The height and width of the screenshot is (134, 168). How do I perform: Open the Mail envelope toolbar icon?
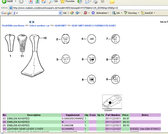[x=88, y=2]
